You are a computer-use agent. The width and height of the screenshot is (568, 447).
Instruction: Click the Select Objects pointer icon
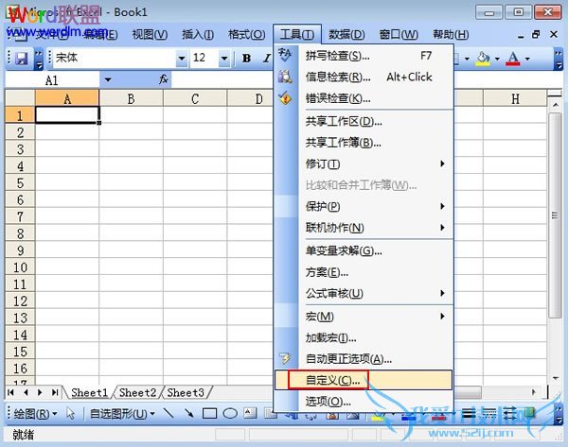click(x=71, y=413)
